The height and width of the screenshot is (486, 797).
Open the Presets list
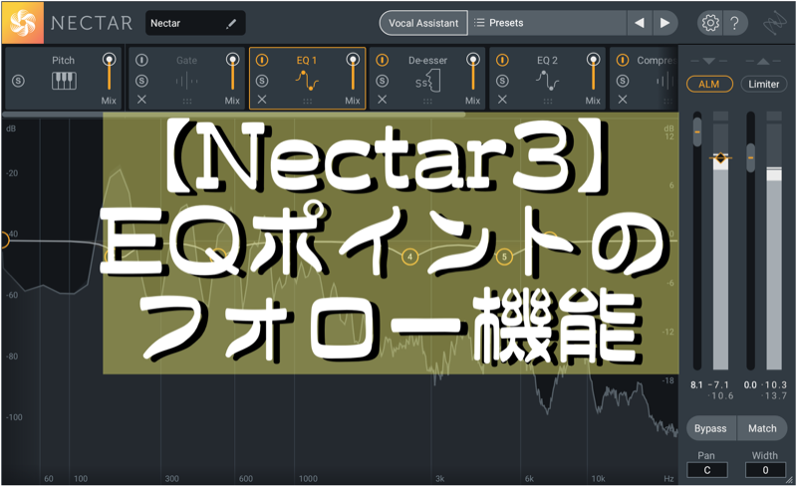pyautogui.click(x=547, y=23)
